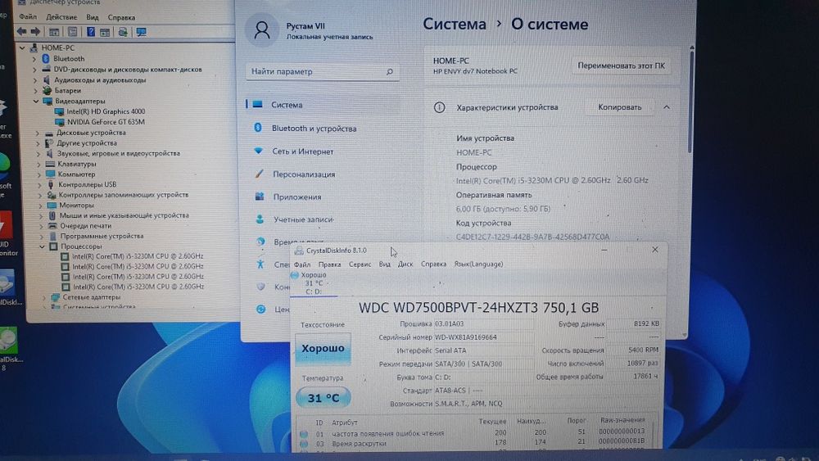Collapse Характеristики устройства section chevron

pyautogui.click(x=667, y=107)
